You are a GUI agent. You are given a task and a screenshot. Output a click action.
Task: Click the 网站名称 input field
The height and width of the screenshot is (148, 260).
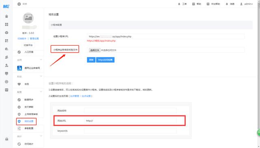click(130, 110)
